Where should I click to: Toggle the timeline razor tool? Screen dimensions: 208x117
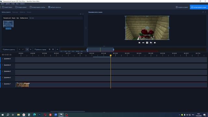click(31, 49)
